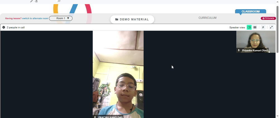
Task: Open the Room 1 dropdown
Action: [x=61, y=18]
